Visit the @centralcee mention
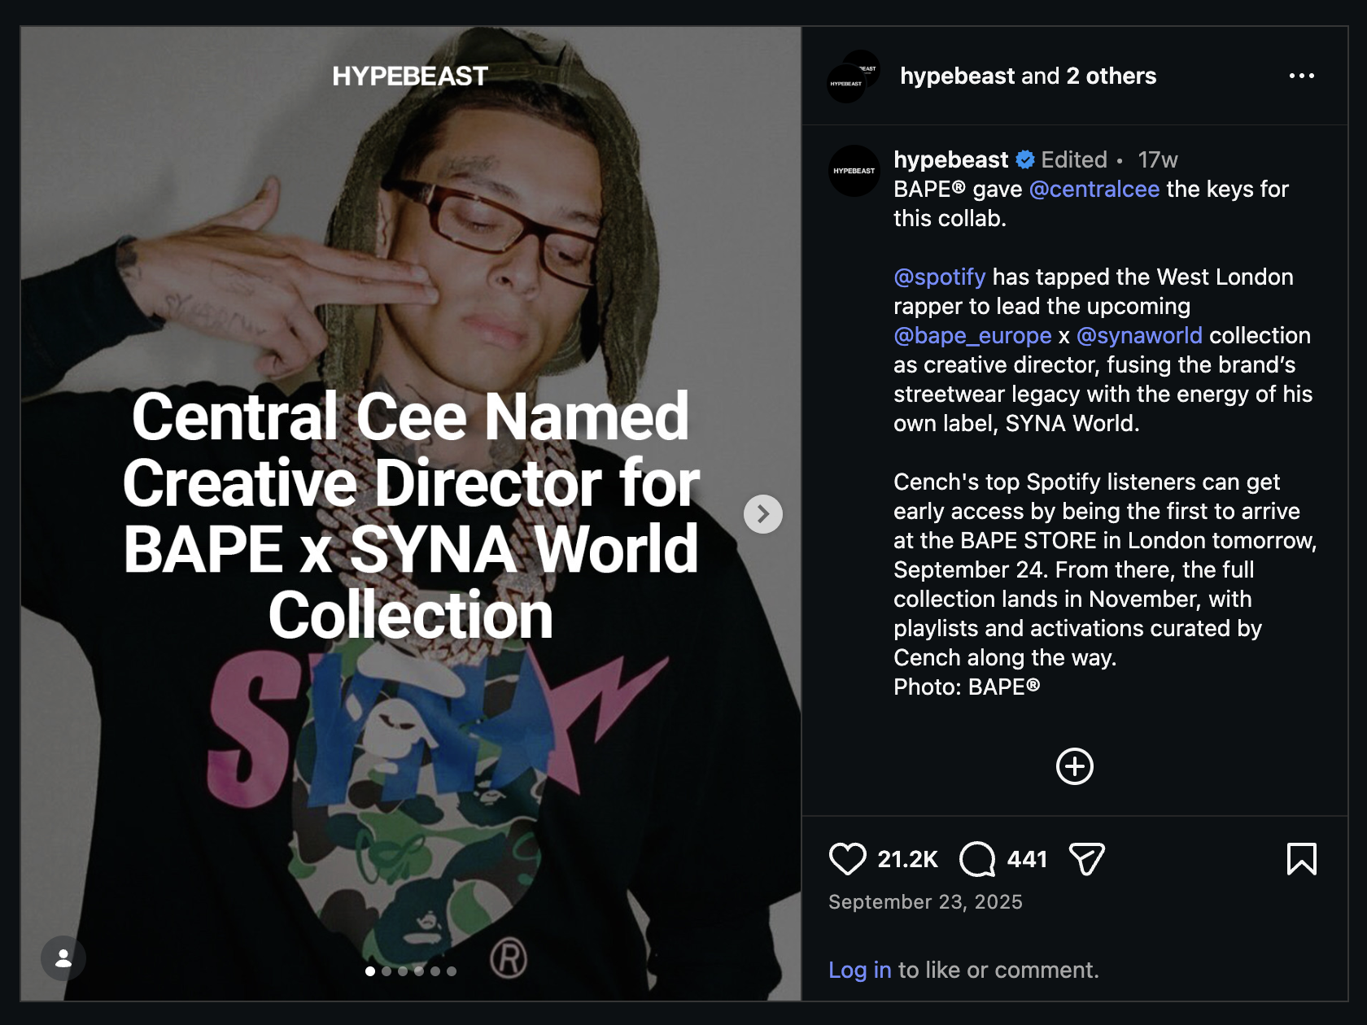1367x1025 pixels. point(1094,189)
